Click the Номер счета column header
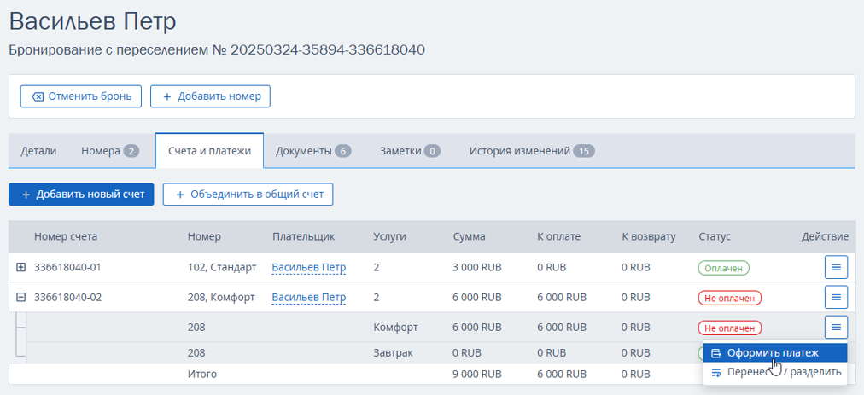Screen dimensions: 864x395 66,237
